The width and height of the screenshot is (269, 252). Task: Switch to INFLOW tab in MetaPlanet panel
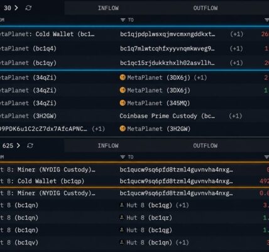pos(108,8)
